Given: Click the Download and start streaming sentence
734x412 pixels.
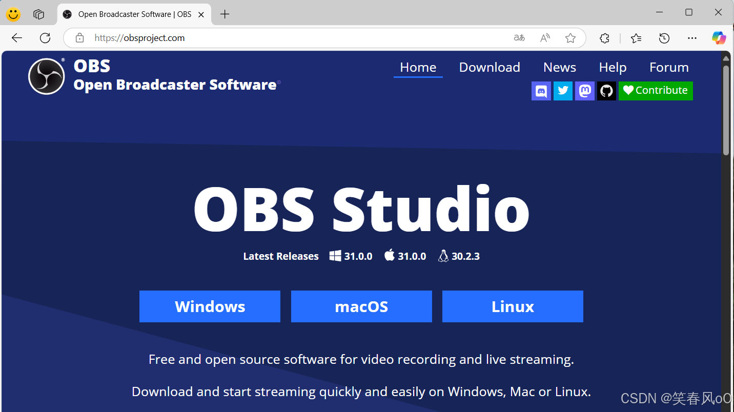Looking at the screenshot, I should tap(361, 392).
